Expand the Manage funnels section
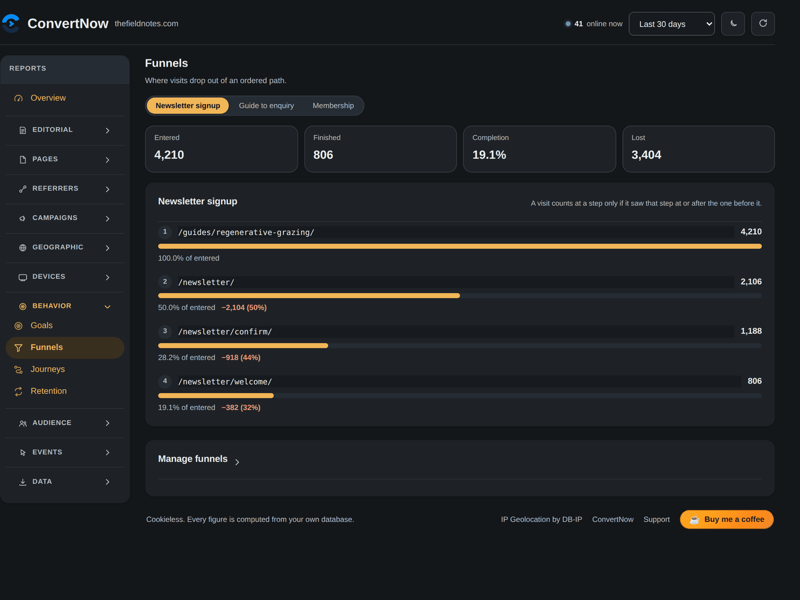800x600 pixels. pos(193,459)
